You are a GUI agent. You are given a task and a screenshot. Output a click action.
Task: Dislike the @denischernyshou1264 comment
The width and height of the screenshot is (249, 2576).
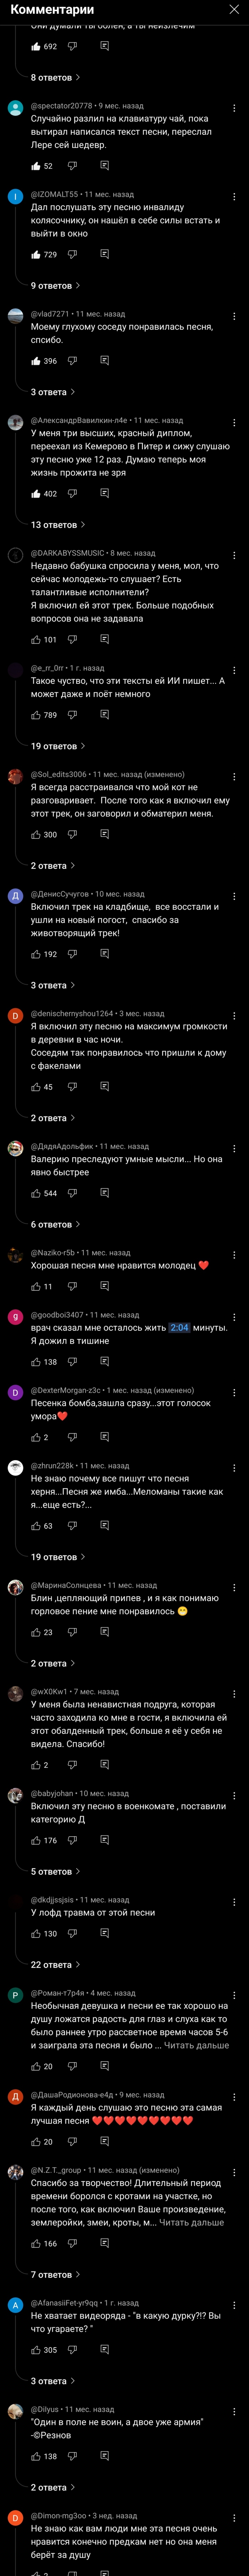(72, 1087)
